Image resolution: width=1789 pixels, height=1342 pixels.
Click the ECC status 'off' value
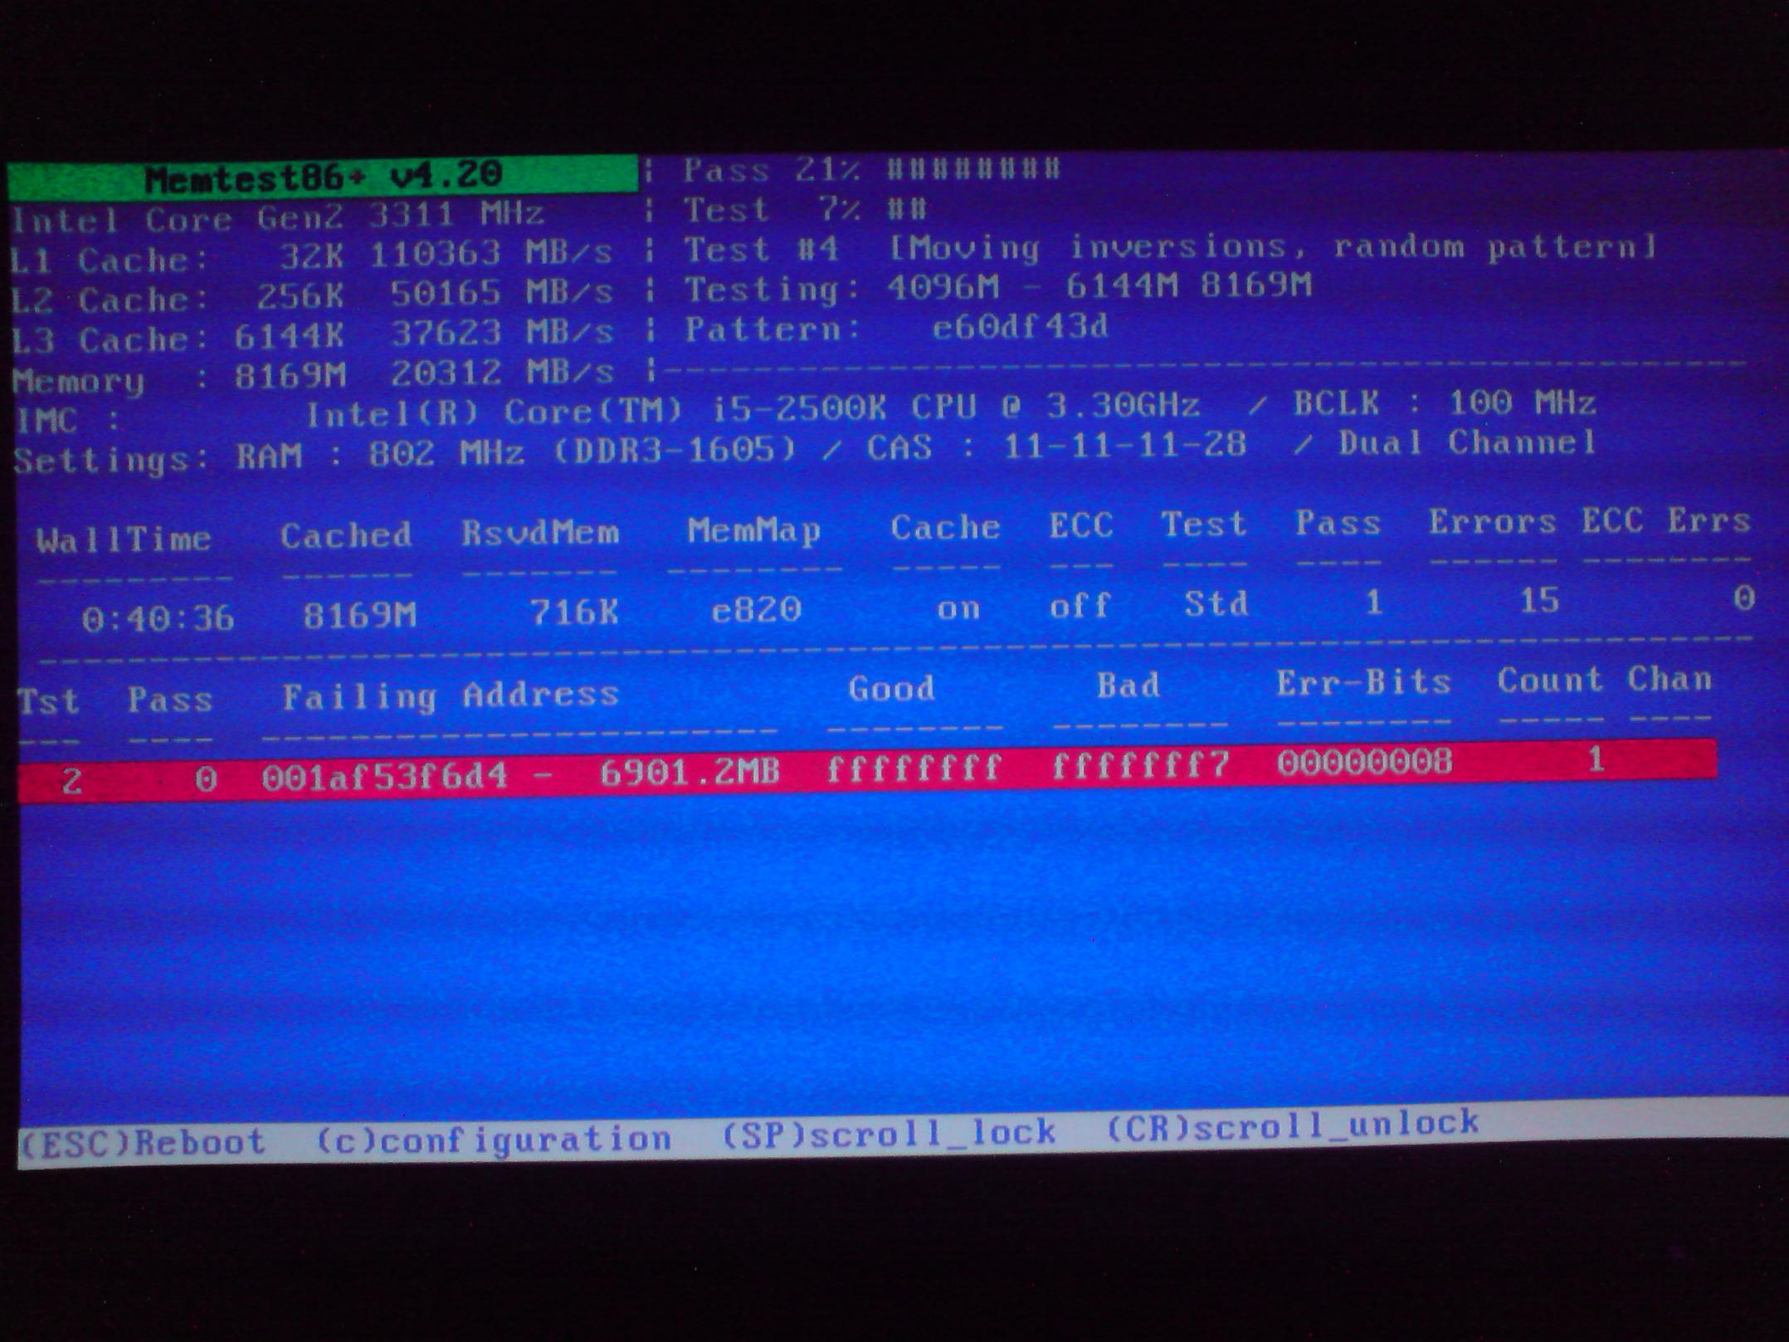pos(1080,606)
